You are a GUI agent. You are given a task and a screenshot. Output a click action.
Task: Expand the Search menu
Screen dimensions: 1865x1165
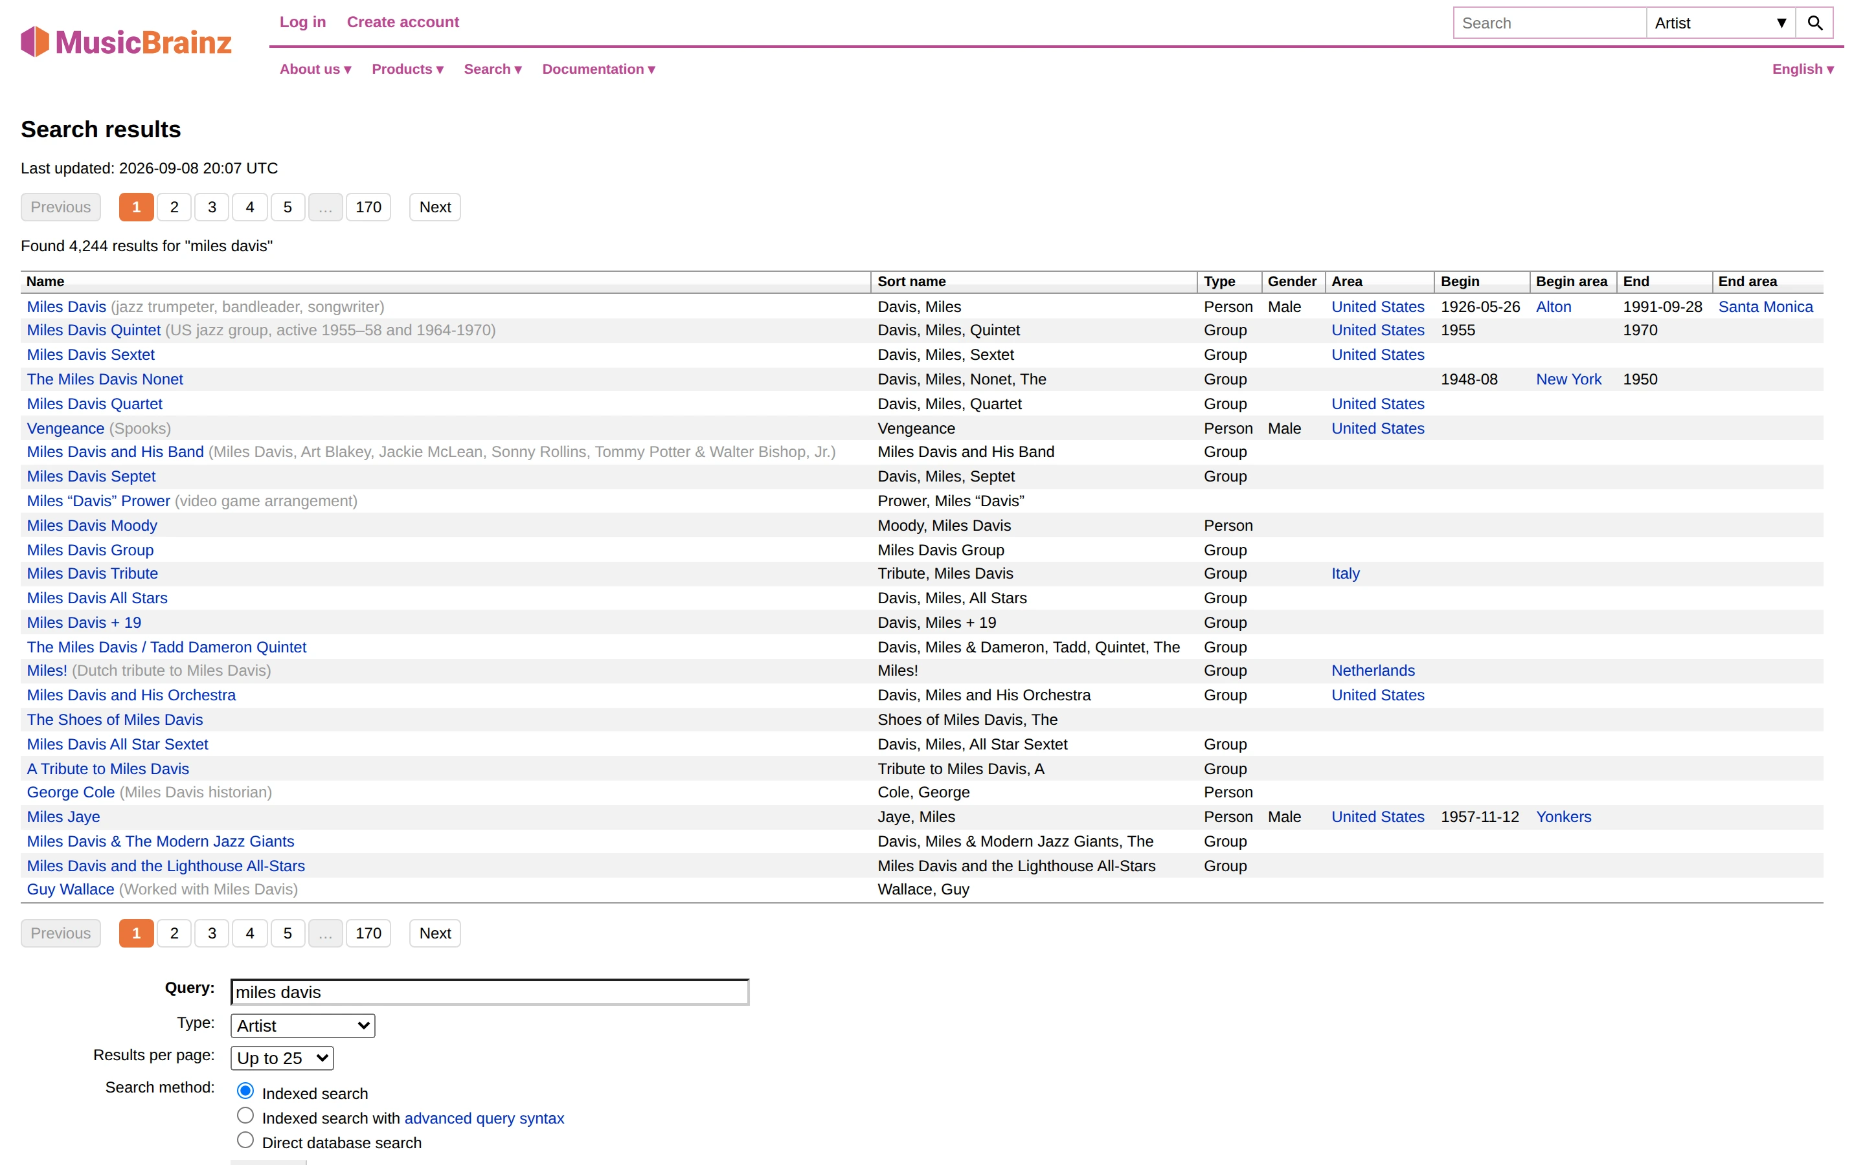(493, 69)
